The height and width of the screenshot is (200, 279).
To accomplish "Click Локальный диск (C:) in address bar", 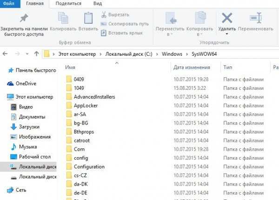I will coord(129,54).
